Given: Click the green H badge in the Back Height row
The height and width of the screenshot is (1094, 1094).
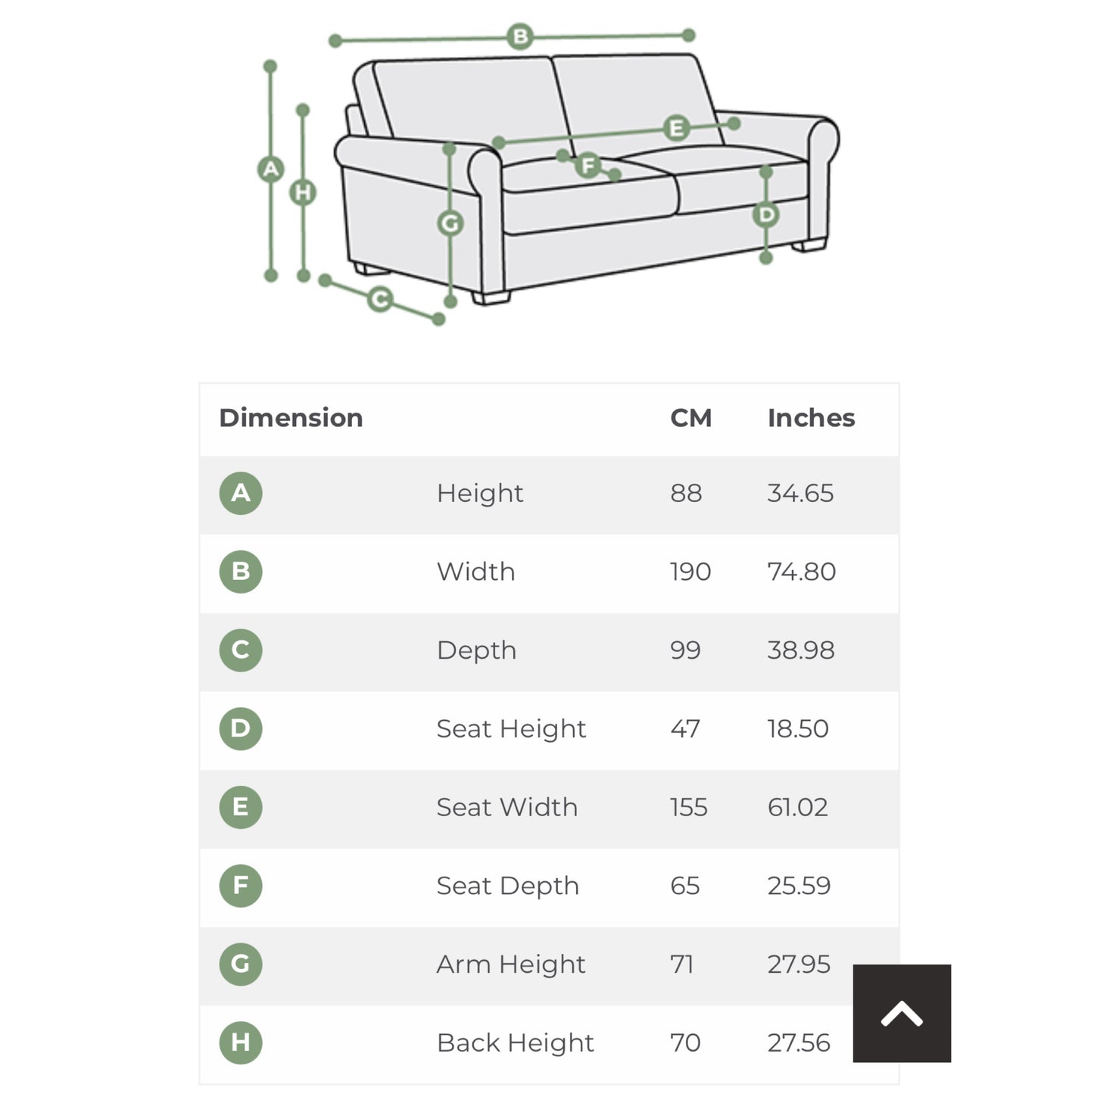Looking at the screenshot, I should (x=241, y=1043).
